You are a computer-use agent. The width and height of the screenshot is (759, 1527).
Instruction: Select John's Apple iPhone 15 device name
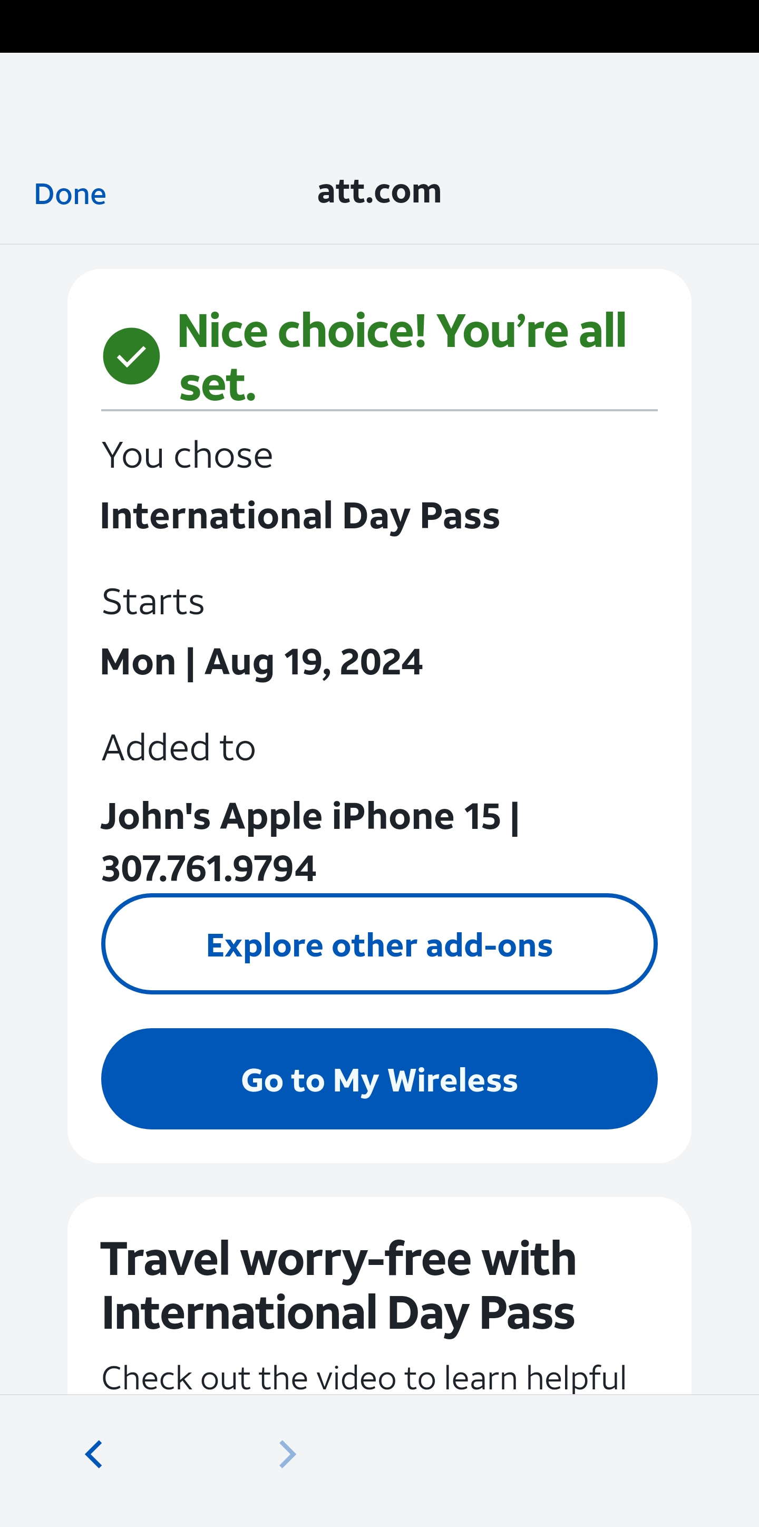[x=301, y=816]
